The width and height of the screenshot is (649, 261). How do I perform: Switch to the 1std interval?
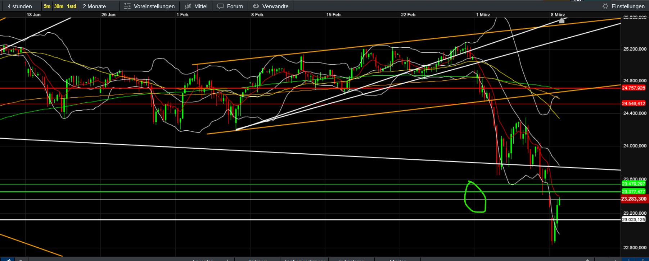[x=72, y=6]
